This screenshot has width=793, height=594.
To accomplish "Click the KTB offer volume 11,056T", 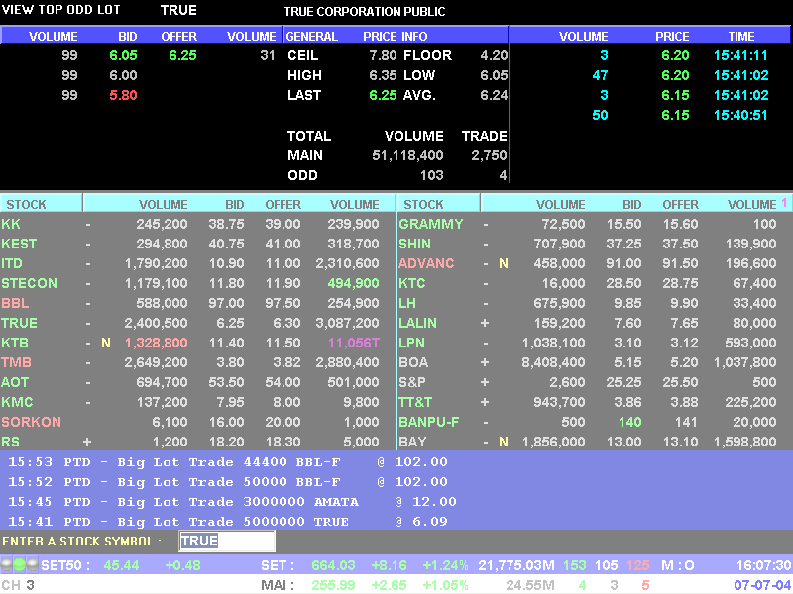I will click(x=354, y=343).
